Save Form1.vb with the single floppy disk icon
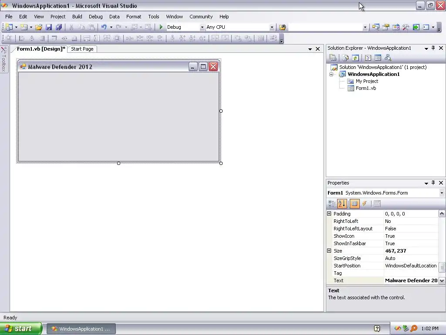This screenshot has height=335, width=446. [x=49, y=27]
